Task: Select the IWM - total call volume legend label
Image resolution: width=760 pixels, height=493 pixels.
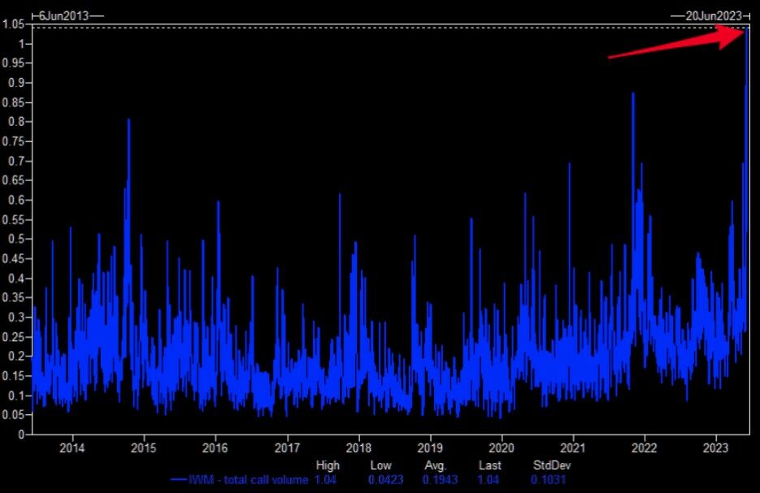Action: [x=248, y=480]
